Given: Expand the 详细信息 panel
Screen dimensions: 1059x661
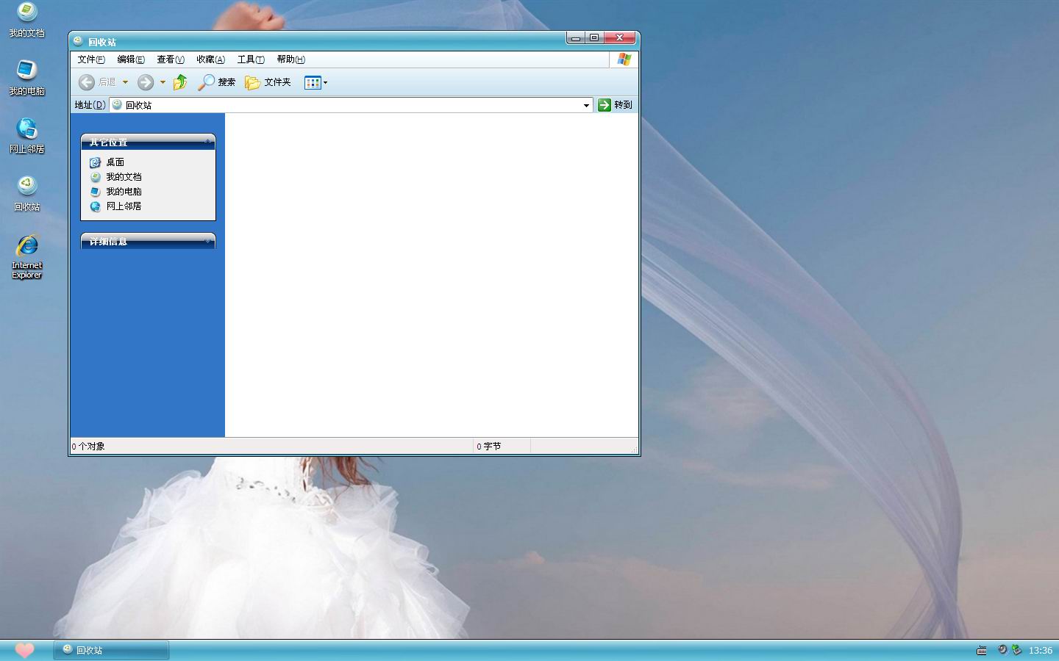Looking at the screenshot, I should pos(207,241).
